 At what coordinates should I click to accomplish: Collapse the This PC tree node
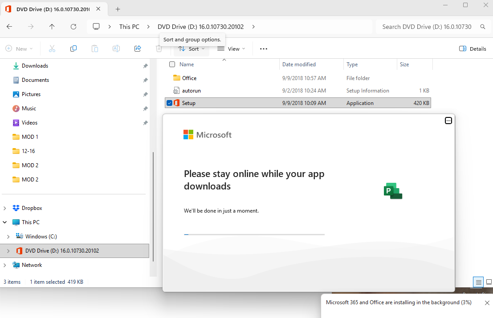pos(5,222)
